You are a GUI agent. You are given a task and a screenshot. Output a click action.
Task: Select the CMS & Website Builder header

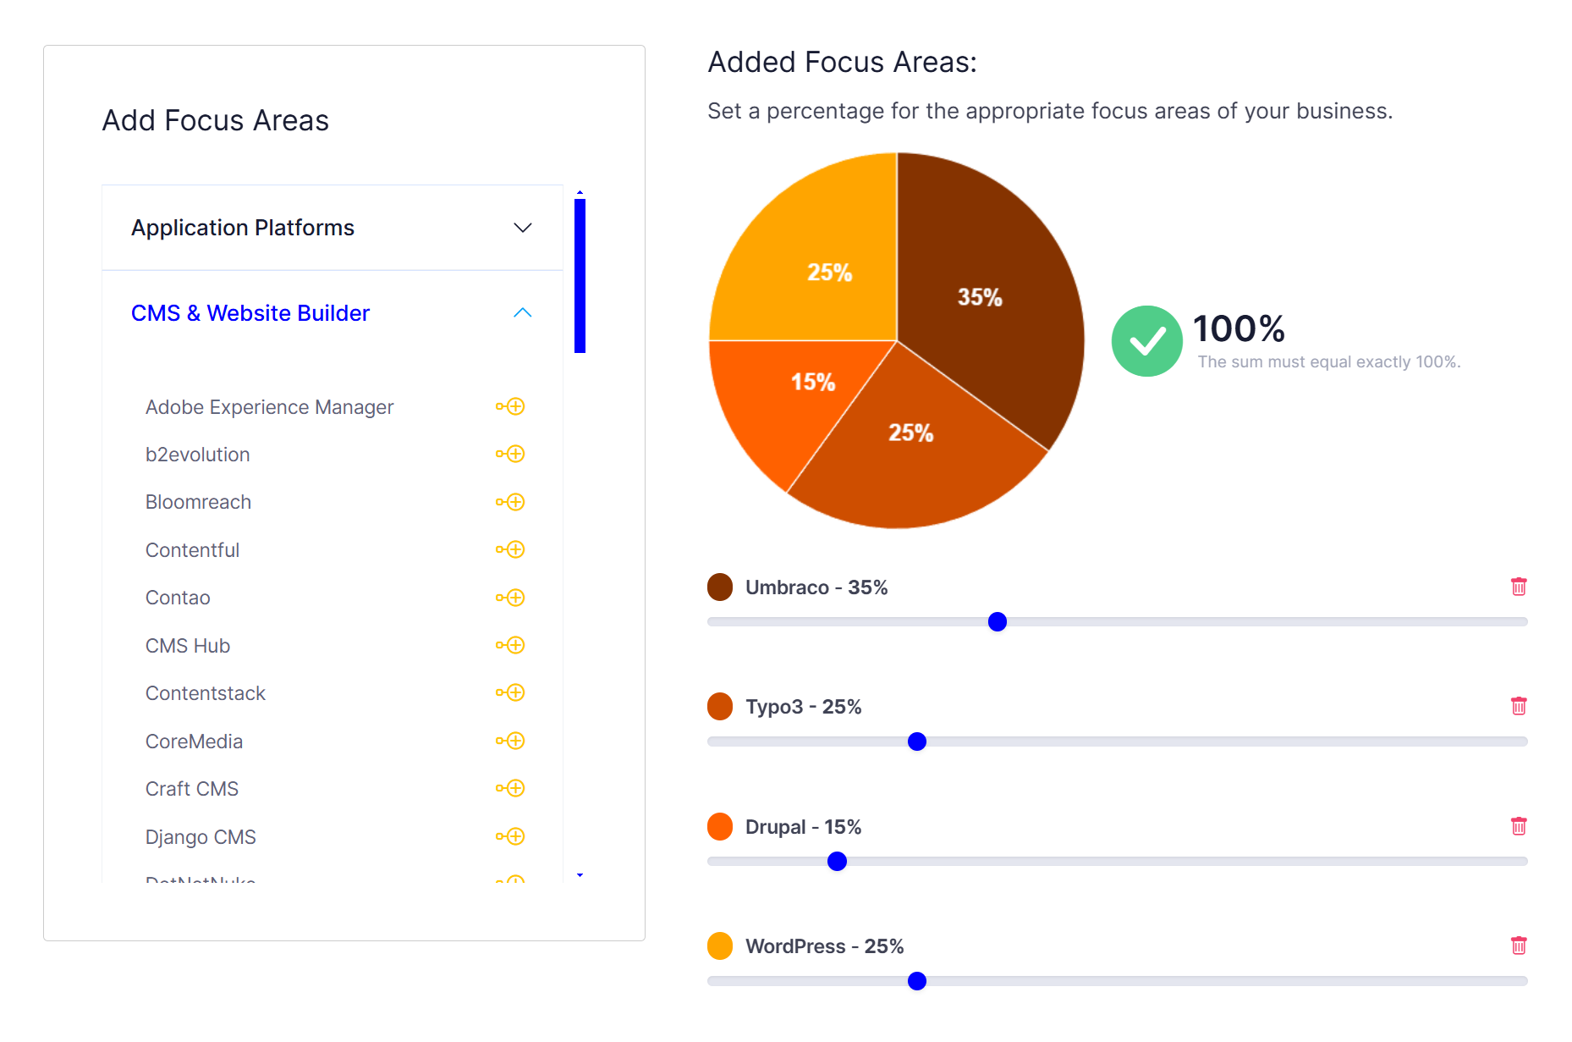[333, 313]
